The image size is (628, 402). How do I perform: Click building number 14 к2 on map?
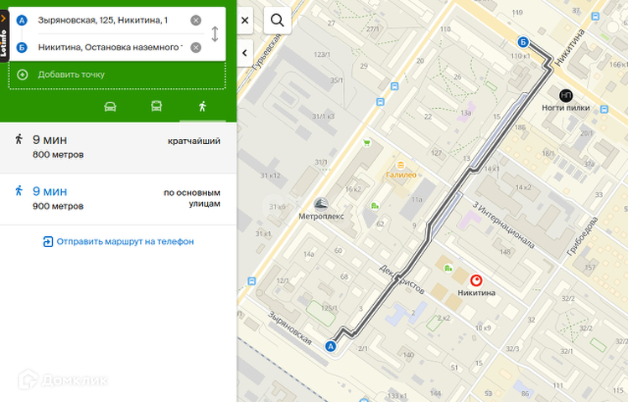coord(523,188)
